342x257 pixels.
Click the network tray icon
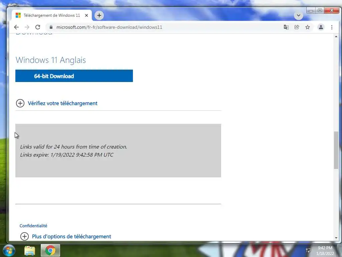coord(308,250)
